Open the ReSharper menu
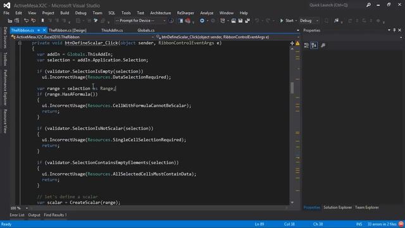Screen dimensions: 405x228 [x=185, y=13]
